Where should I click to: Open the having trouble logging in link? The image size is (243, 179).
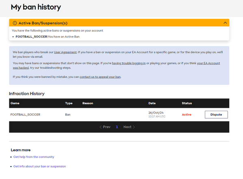click(x=129, y=63)
